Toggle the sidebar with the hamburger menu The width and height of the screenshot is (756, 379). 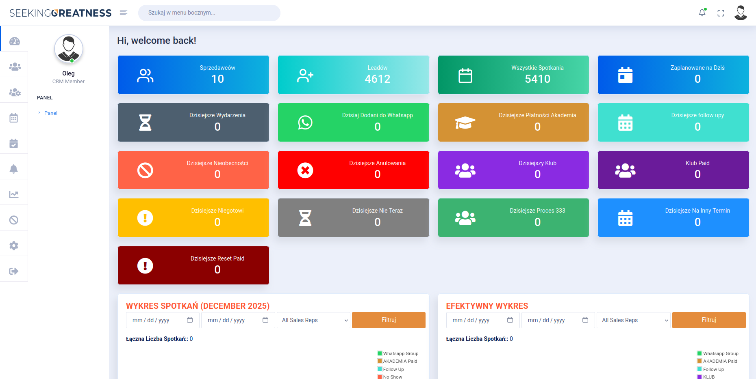[x=123, y=12]
